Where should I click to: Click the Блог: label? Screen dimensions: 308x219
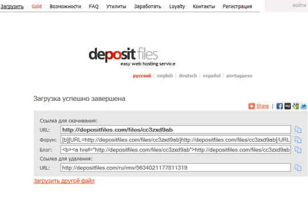point(46,150)
